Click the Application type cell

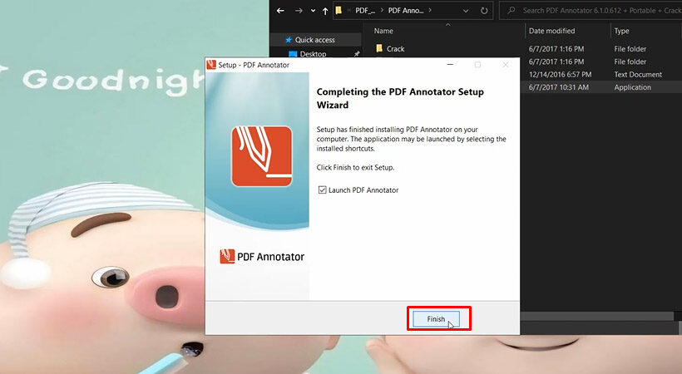pos(632,87)
